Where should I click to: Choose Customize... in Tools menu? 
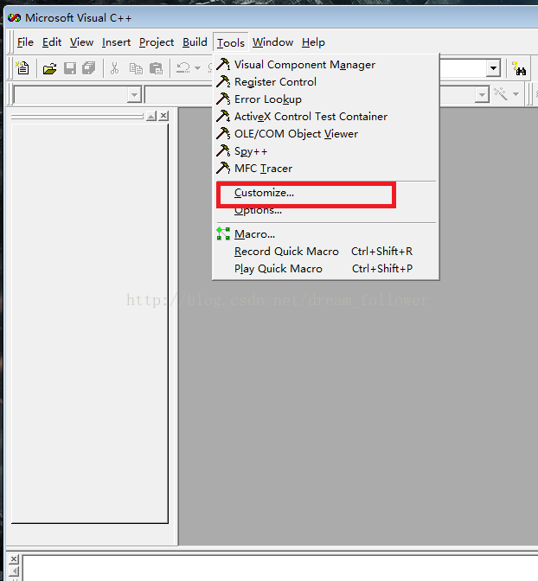pos(325,193)
